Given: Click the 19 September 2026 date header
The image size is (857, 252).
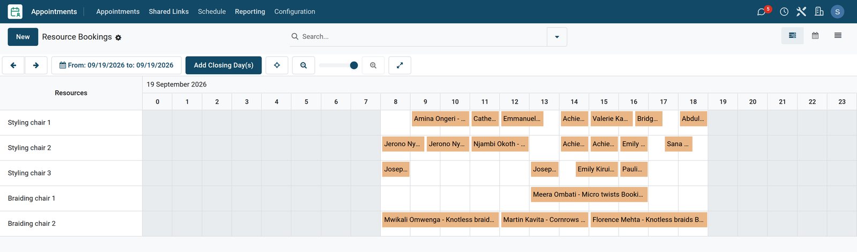Looking at the screenshot, I should 177,84.
